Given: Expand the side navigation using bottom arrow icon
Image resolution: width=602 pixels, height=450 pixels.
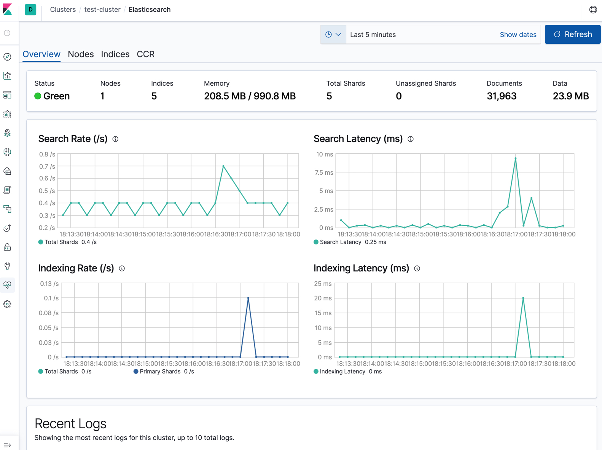Looking at the screenshot, I should click(7, 445).
